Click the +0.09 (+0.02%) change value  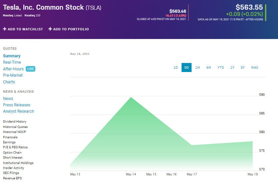(x=245, y=14)
